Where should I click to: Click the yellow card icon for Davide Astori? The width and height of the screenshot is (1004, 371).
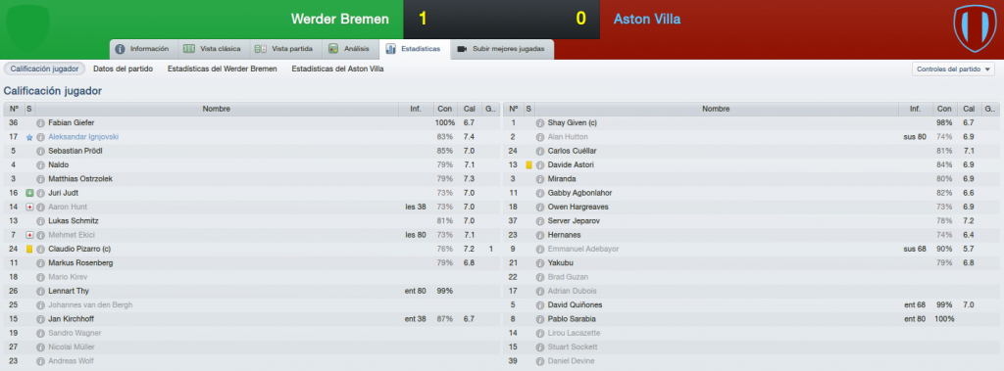tap(528, 165)
